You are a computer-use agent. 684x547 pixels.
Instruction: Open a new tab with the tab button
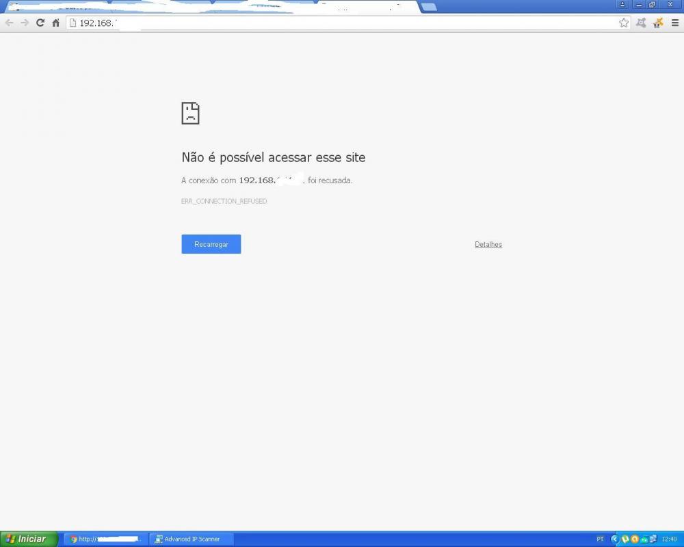pos(430,7)
